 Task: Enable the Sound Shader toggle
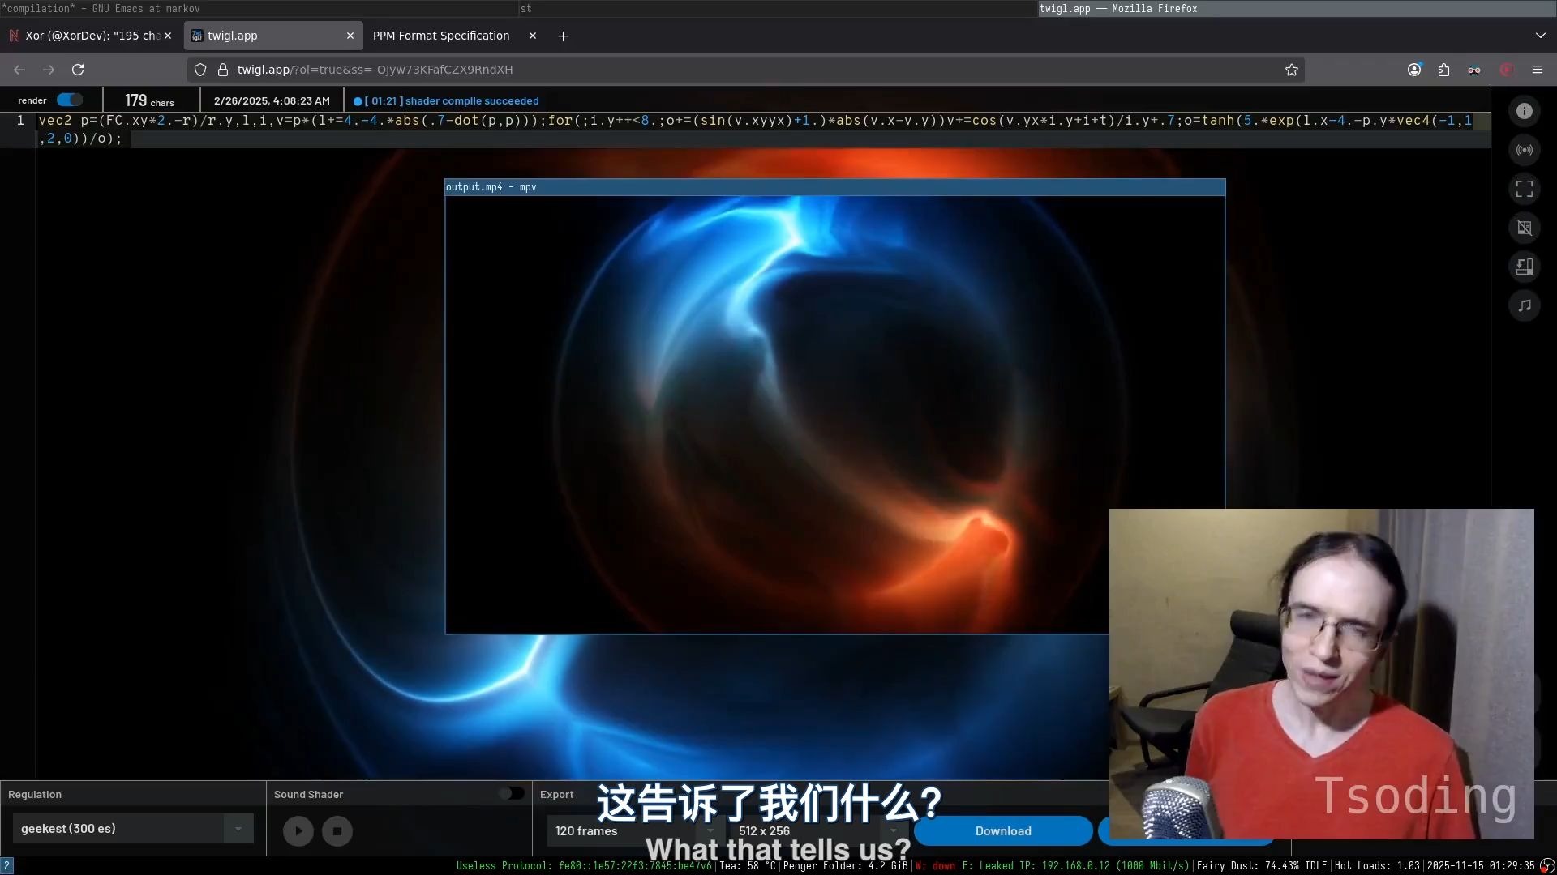coord(511,794)
